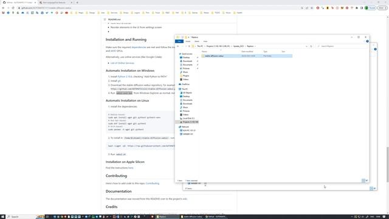
Task: Open Desktop under This PC
Action: [186, 96]
